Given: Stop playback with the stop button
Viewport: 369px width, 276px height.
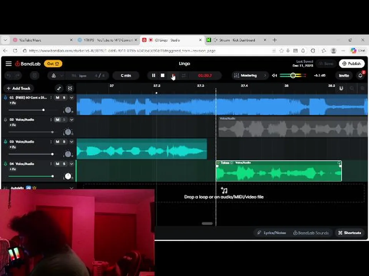Looking at the screenshot, I should [x=163, y=76].
